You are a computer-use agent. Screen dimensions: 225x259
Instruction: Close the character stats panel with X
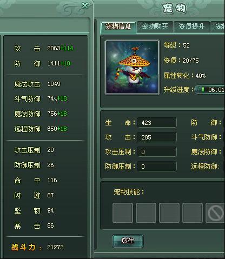tap(85, 5)
